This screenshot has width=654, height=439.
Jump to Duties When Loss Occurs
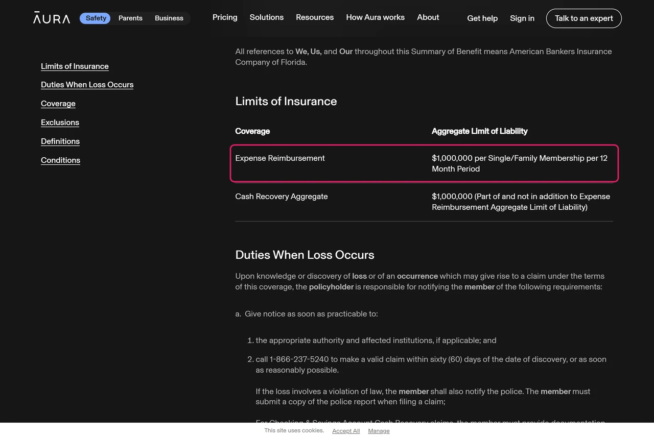click(x=87, y=85)
